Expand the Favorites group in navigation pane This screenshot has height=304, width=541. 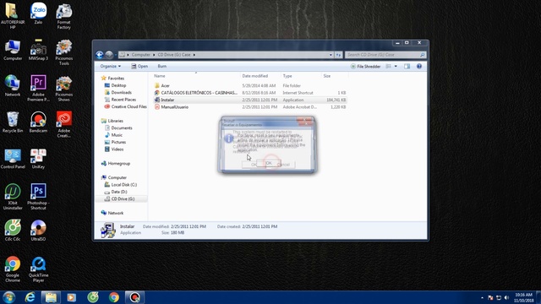coord(116,79)
